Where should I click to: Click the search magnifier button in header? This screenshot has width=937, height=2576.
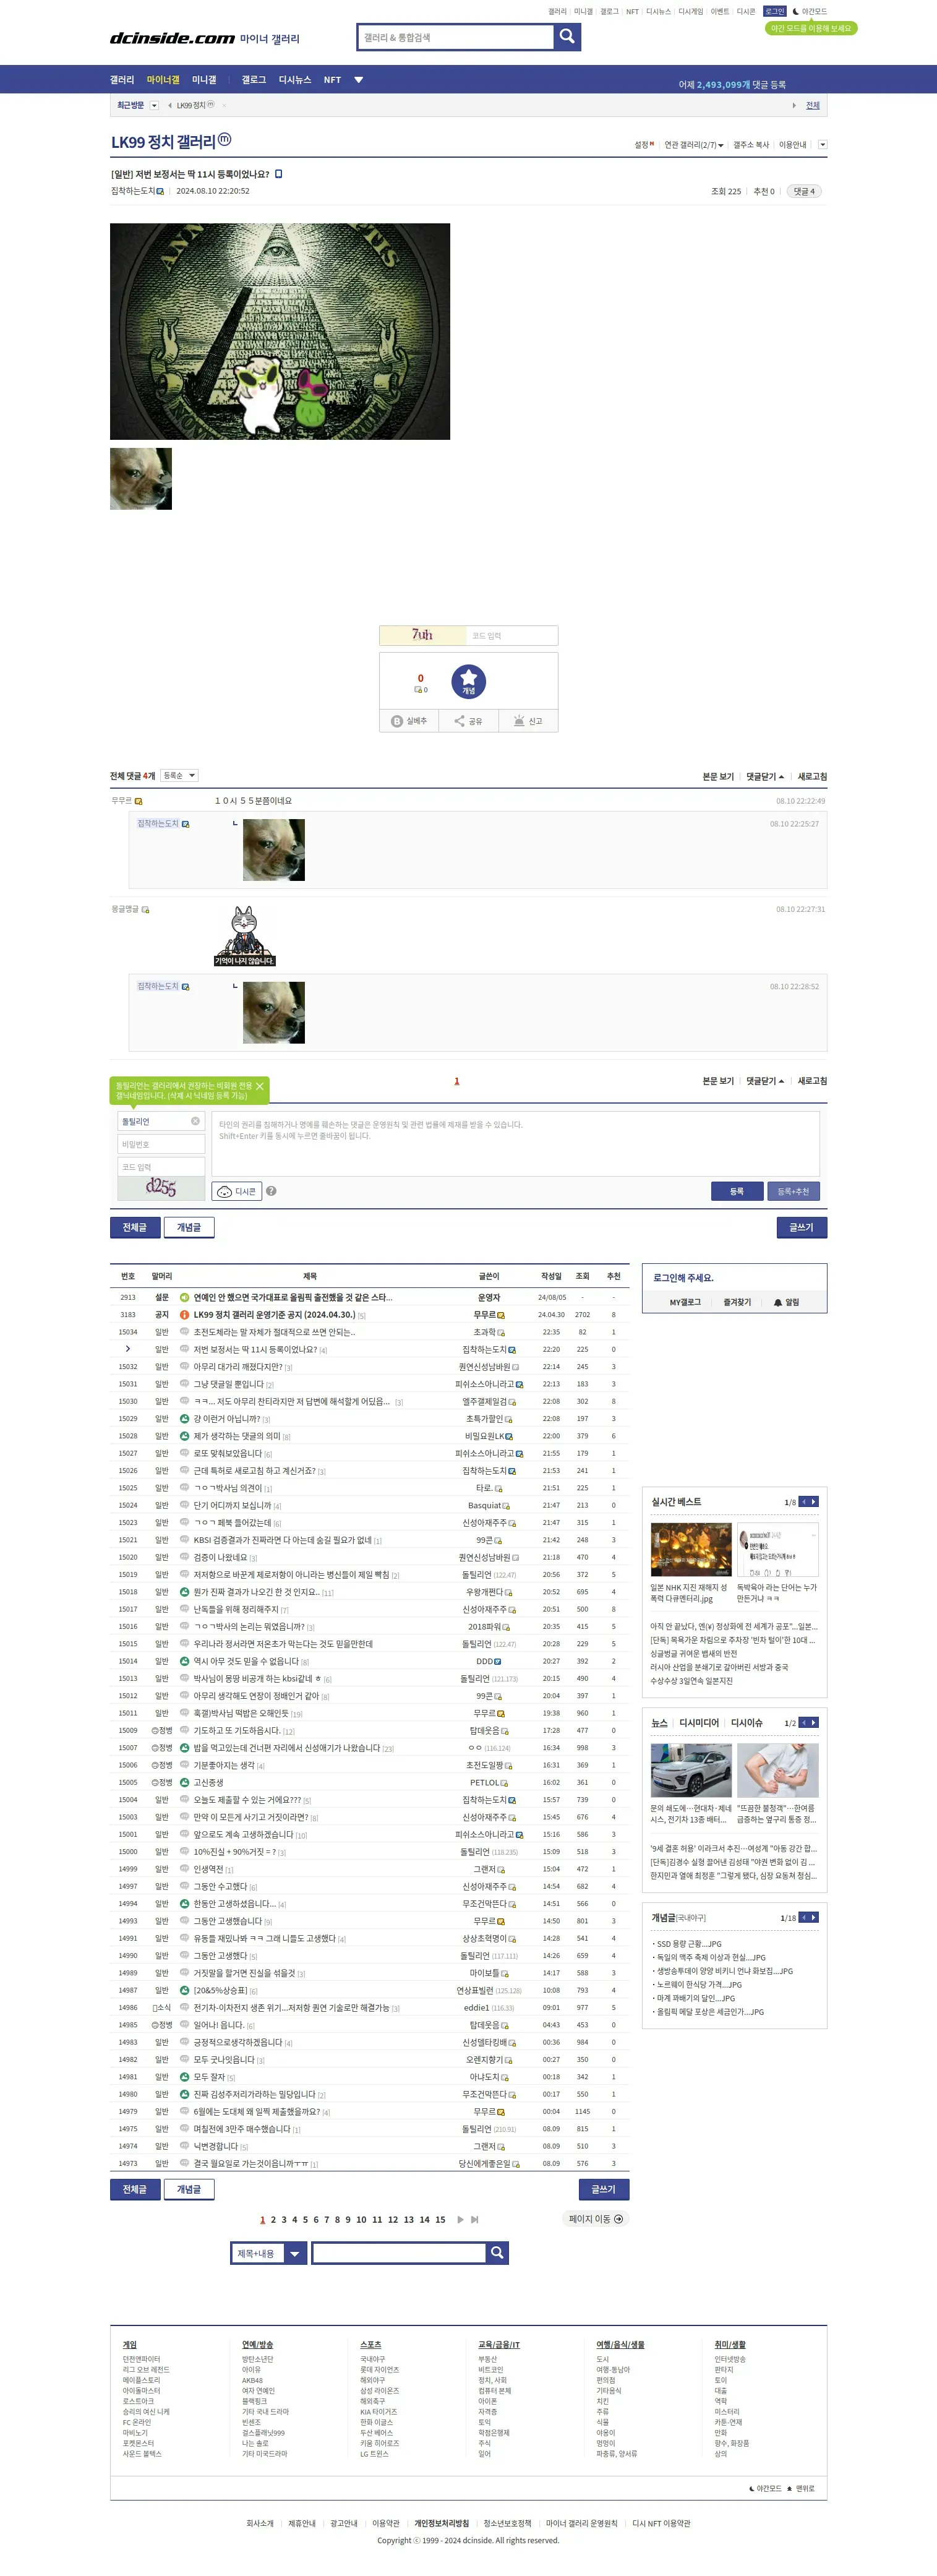(567, 37)
